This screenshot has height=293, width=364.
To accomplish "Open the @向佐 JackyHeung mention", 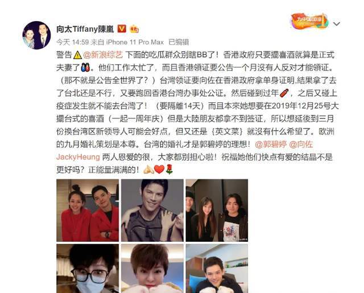I will coord(184,150).
